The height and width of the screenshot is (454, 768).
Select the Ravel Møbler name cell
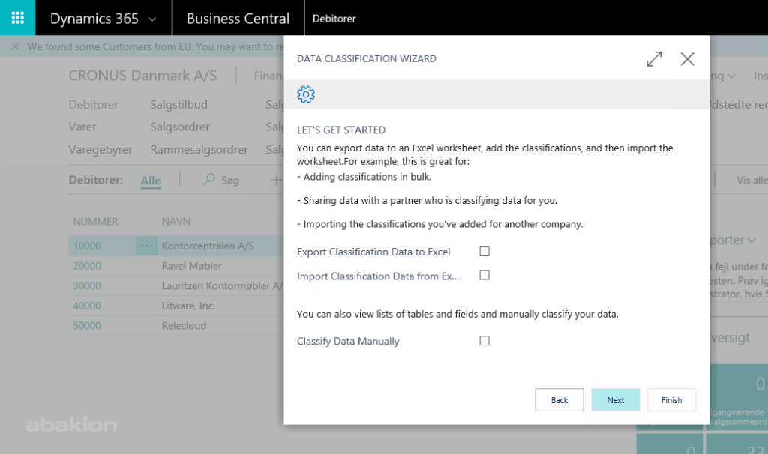coord(191,266)
